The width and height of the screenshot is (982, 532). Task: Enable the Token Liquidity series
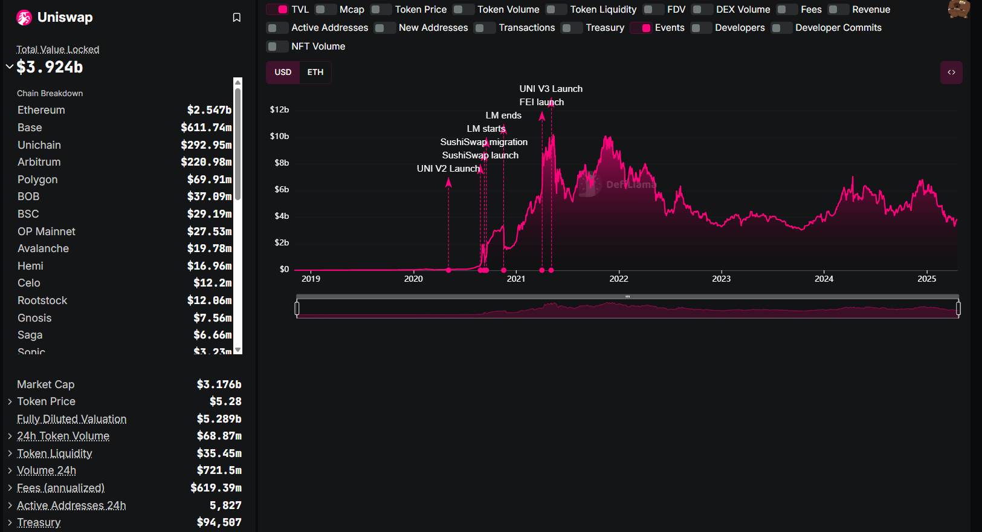tap(557, 10)
